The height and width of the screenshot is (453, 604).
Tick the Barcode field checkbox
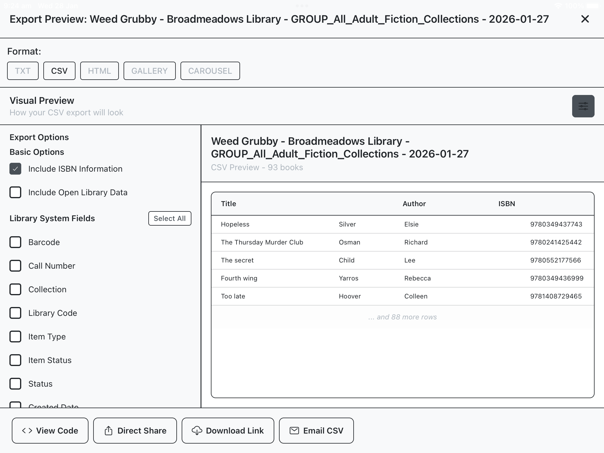pyautogui.click(x=15, y=242)
